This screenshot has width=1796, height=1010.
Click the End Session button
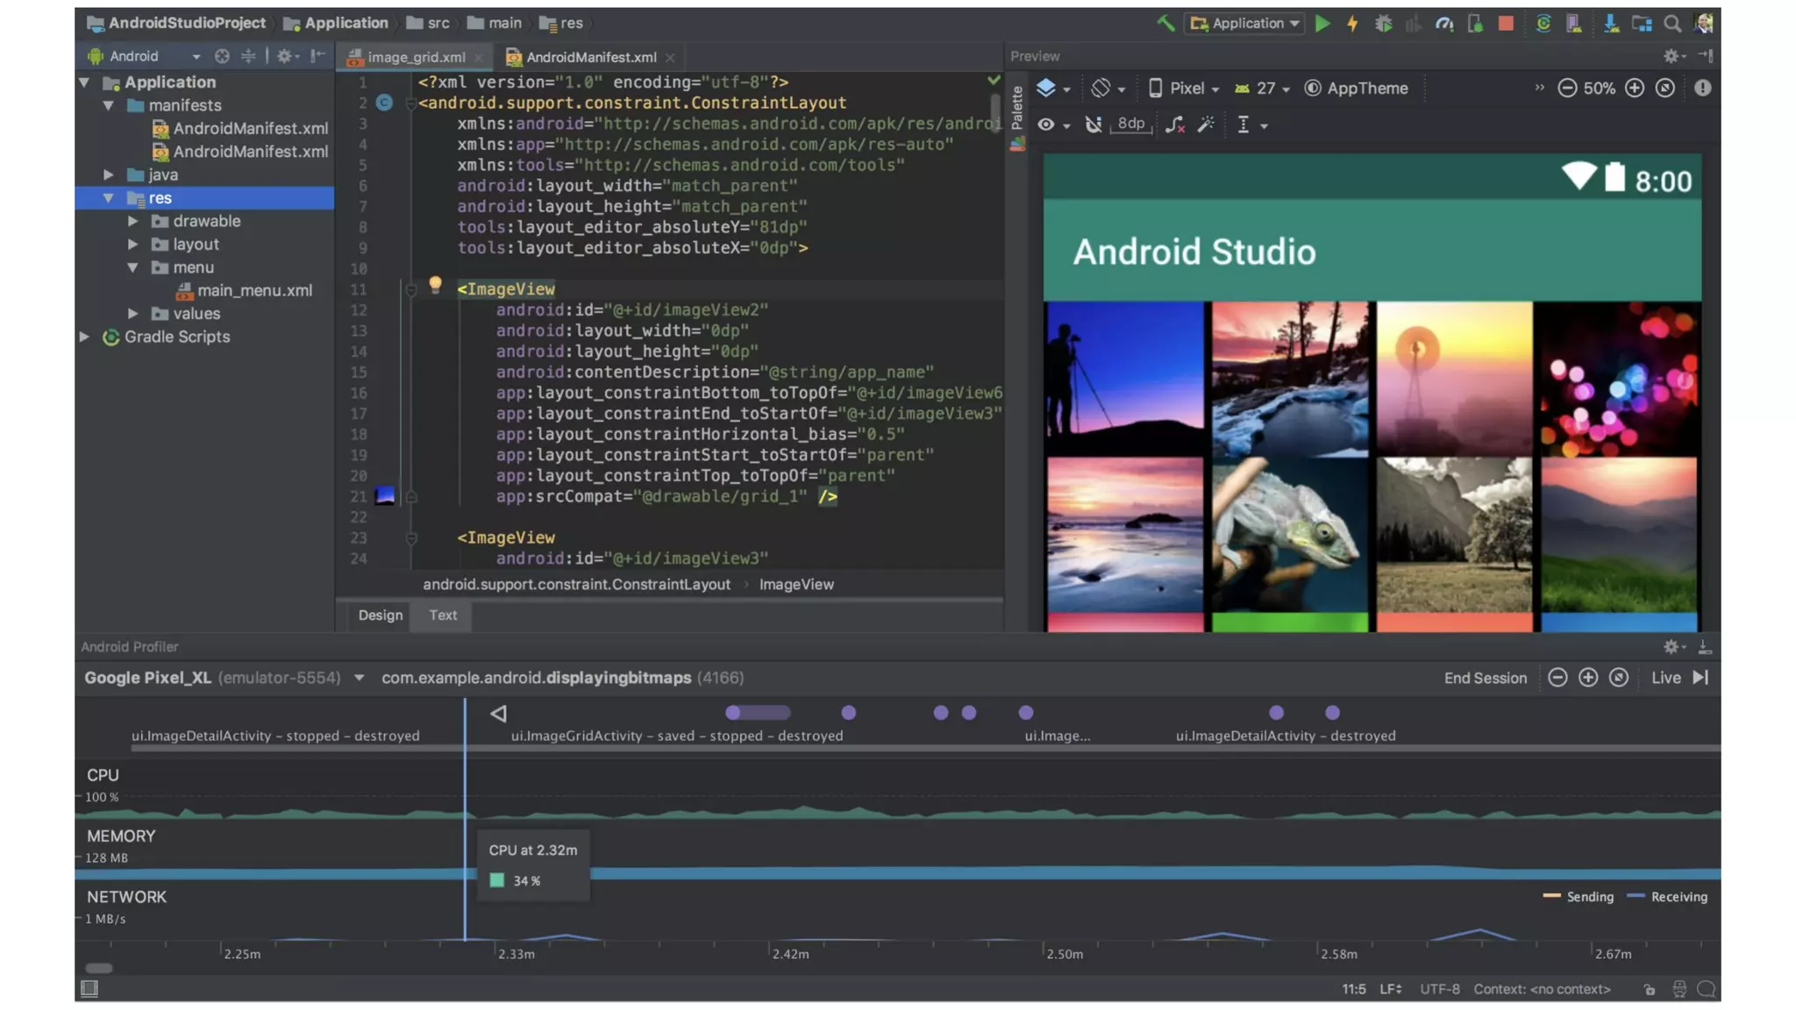tap(1485, 678)
